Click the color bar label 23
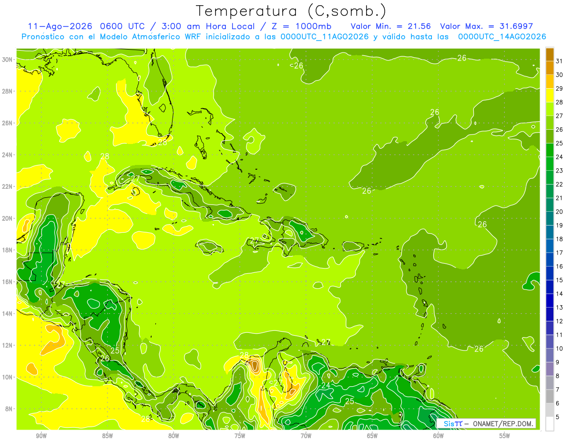Viewport: 572px width, 442px height. [560, 171]
